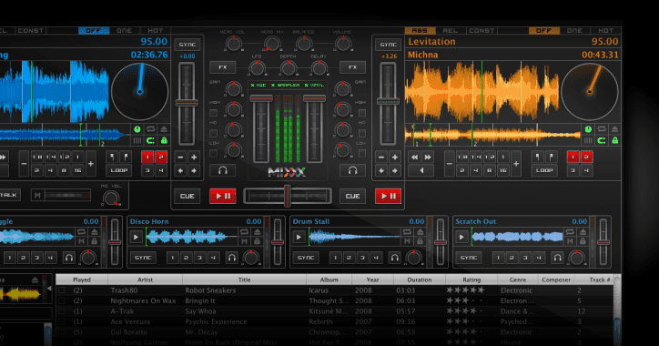This screenshot has width=659, height=346.
Task: Toggle keylock on the left blue deck
Action: (x=164, y=140)
